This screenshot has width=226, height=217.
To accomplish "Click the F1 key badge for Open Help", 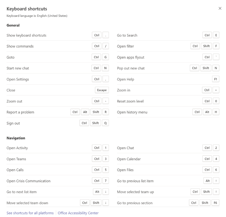I will pyautogui.click(x=216, y=79).
